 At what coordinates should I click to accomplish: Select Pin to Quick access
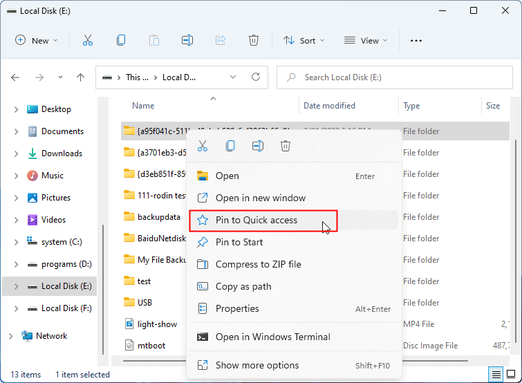tap(257, 220)
